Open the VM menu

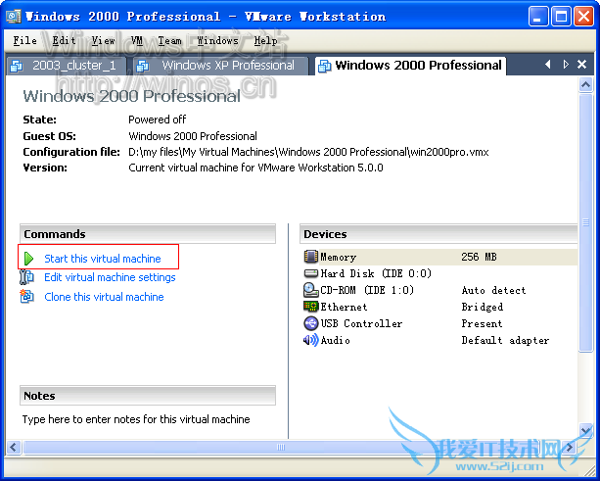[x=137, y=40]
